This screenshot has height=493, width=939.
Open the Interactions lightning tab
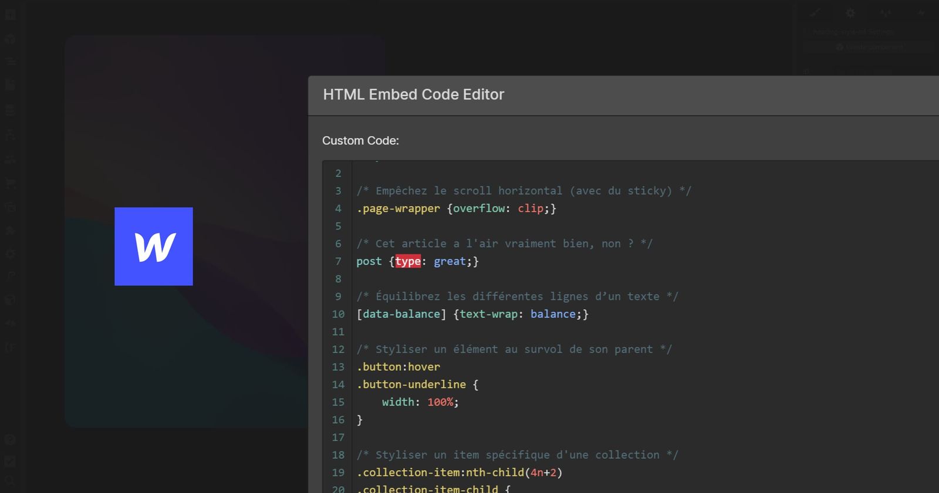[921, 13]
